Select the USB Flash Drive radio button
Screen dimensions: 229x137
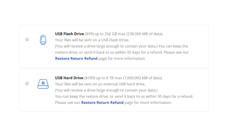tap(27, 39)
